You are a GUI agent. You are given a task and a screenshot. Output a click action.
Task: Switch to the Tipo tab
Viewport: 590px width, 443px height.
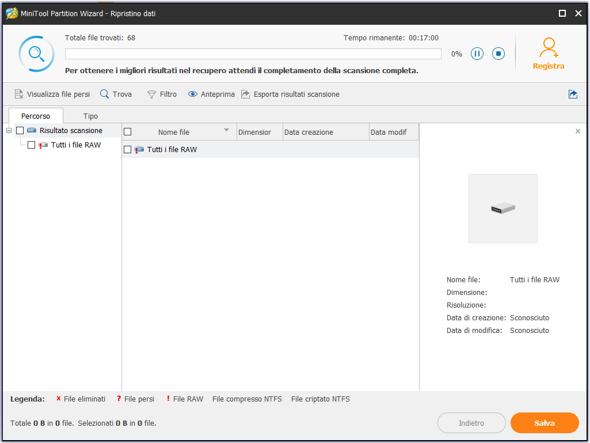[x=90, y=116]
